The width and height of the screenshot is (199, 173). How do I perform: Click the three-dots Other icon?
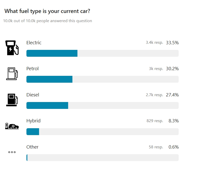pos(12,152)
